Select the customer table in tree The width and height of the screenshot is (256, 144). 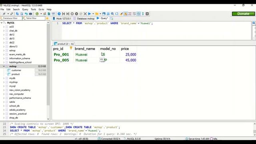(x=16, y=70)
